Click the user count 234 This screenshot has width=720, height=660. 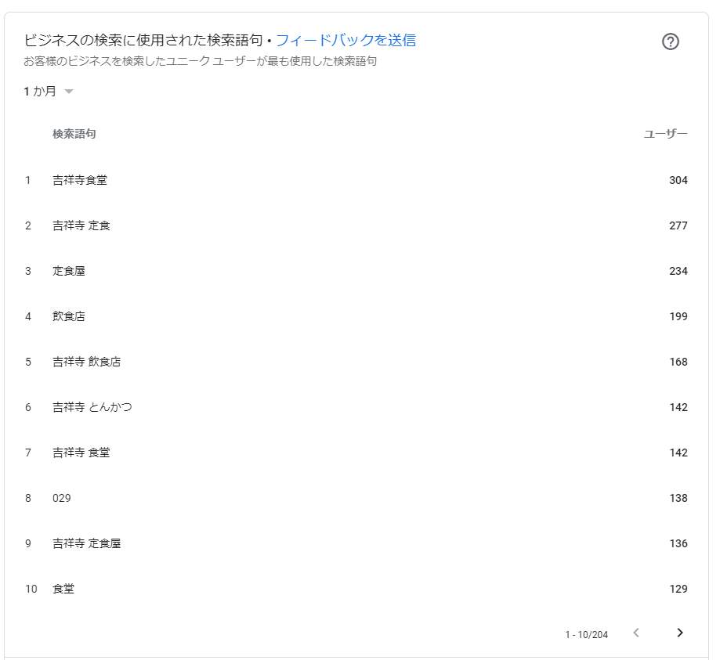click(678, 271)
